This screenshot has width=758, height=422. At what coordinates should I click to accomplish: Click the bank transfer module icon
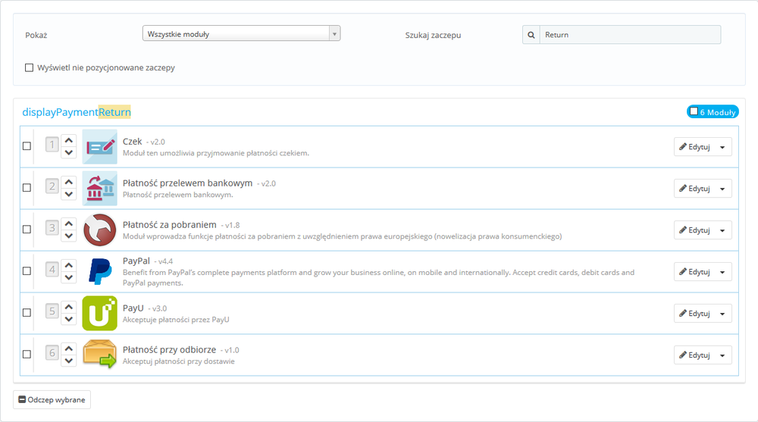[99, 188]
